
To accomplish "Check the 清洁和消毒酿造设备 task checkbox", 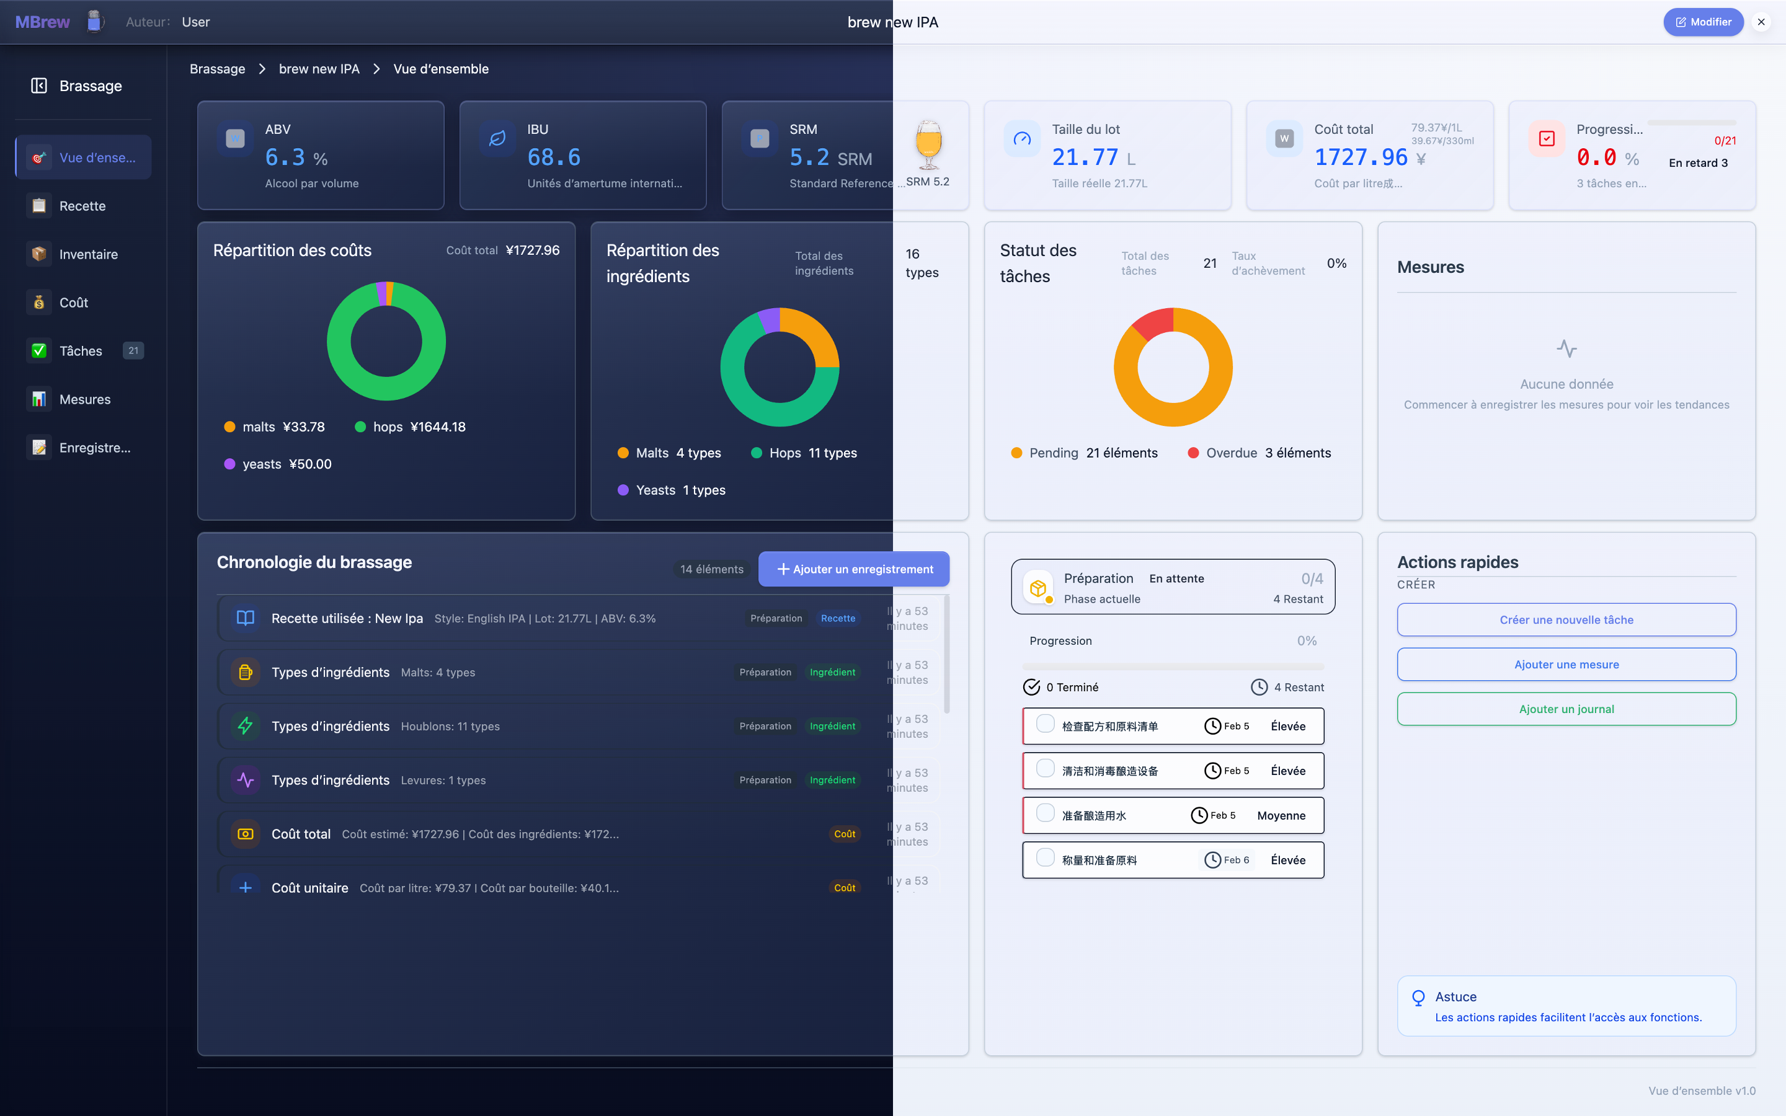I will click(x=1045, y=768).
